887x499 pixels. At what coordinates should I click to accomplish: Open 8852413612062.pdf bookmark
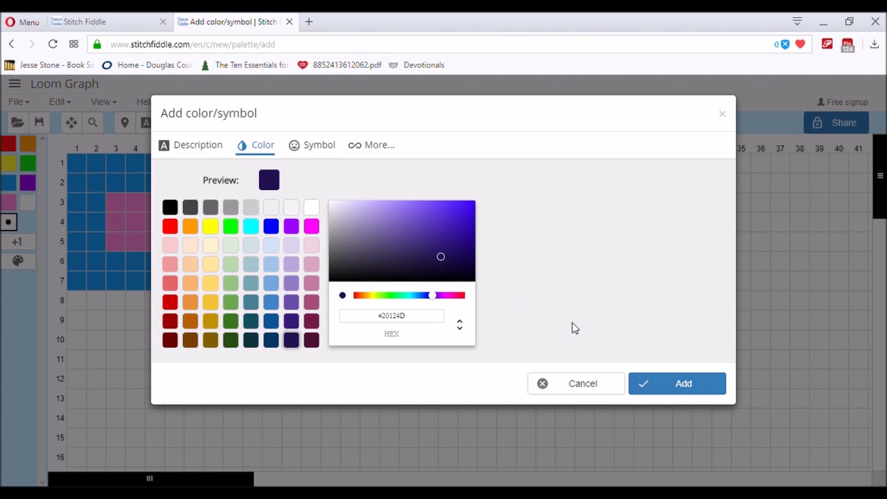(340, 65)
